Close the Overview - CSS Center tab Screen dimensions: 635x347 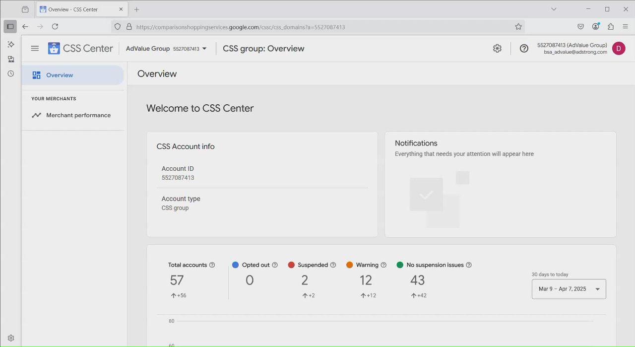(121, 9)
